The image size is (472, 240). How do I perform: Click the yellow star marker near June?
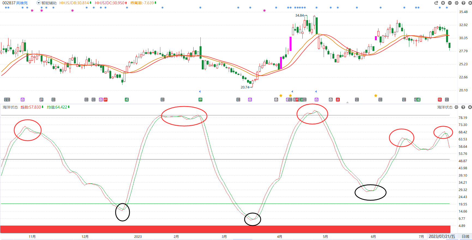coord(376,96)
